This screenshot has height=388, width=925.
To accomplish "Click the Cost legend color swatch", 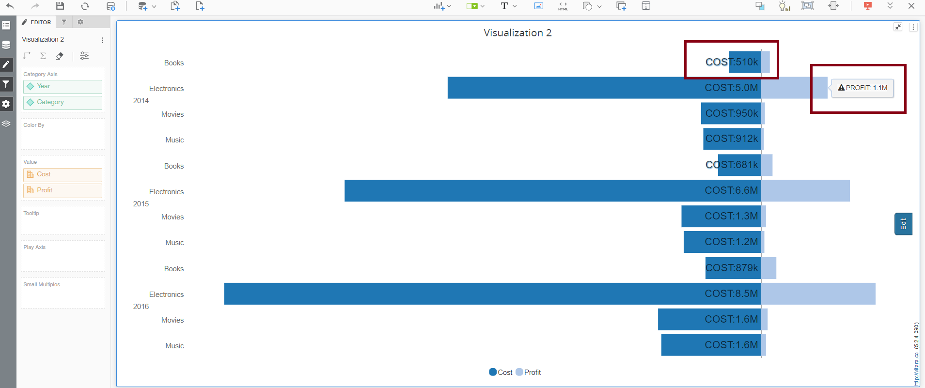I will point(493,372).
